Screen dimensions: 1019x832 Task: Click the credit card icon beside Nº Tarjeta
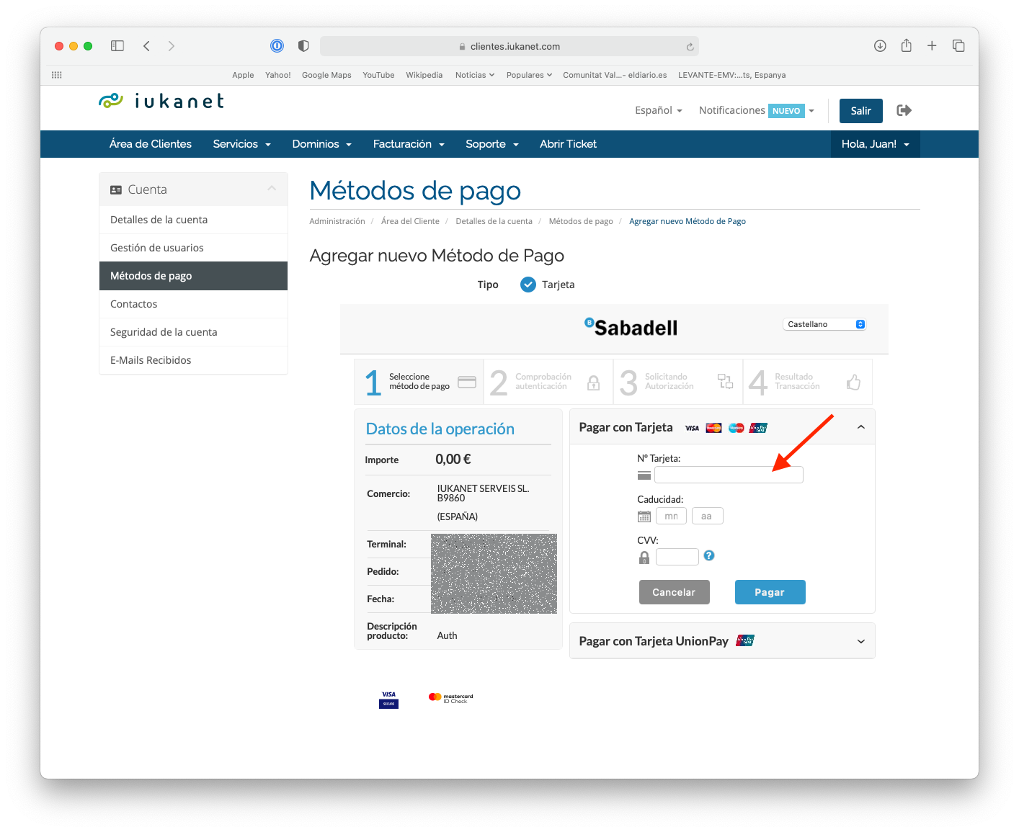[644, 475]
